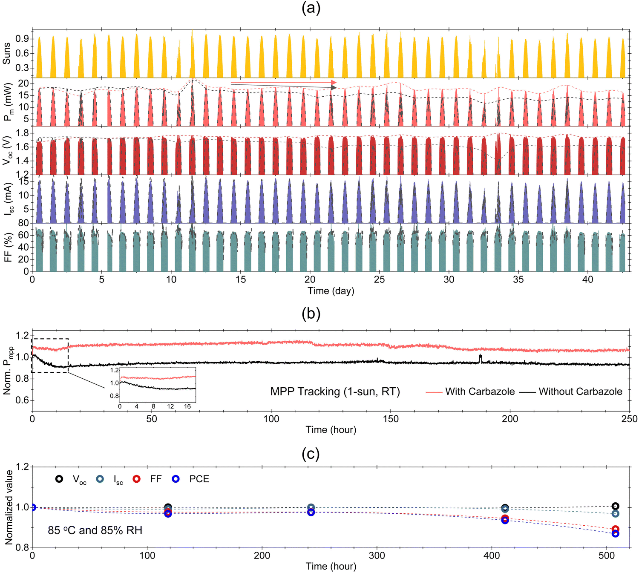Screen dimensions: 639x573
Task: Click the Voc data point at 508 hours
Action: pyautogui.click(x=615, y=506)
